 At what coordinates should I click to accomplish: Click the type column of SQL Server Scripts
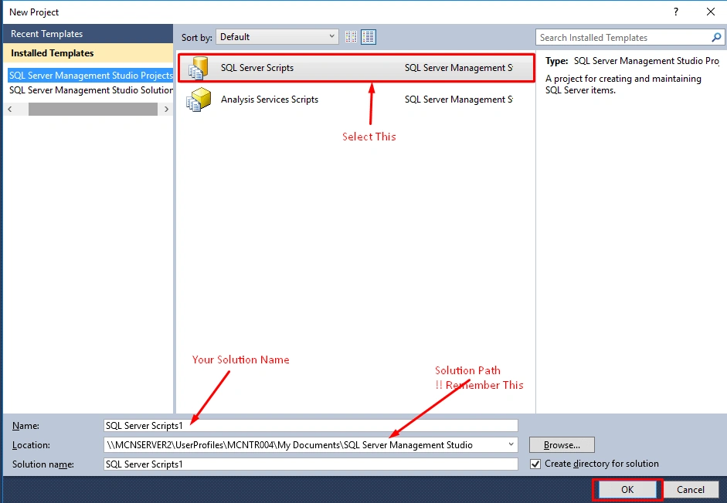coord(459,68)
